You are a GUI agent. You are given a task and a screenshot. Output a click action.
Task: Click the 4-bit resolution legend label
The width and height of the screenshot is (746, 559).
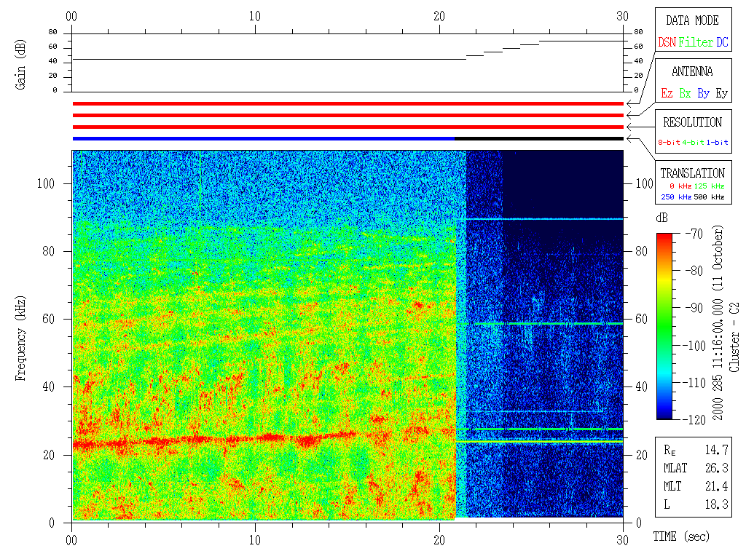[694, 143]
